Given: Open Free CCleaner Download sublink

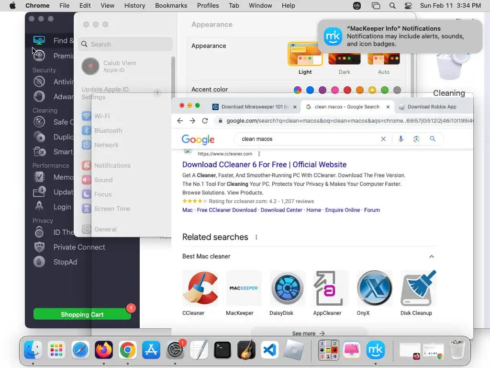Looking at the screenshot, I should [x=226, y=210].
